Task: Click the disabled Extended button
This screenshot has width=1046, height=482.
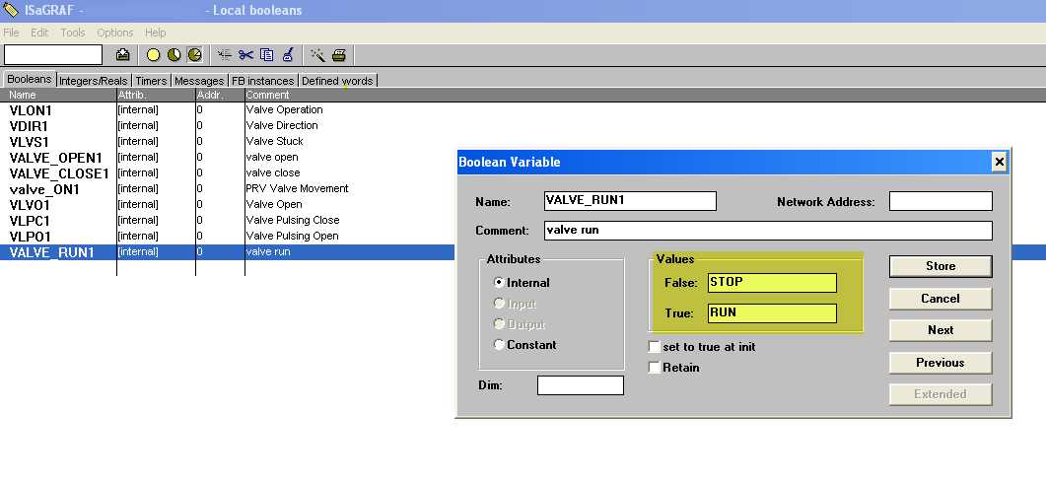Action: tap(941, 394)
